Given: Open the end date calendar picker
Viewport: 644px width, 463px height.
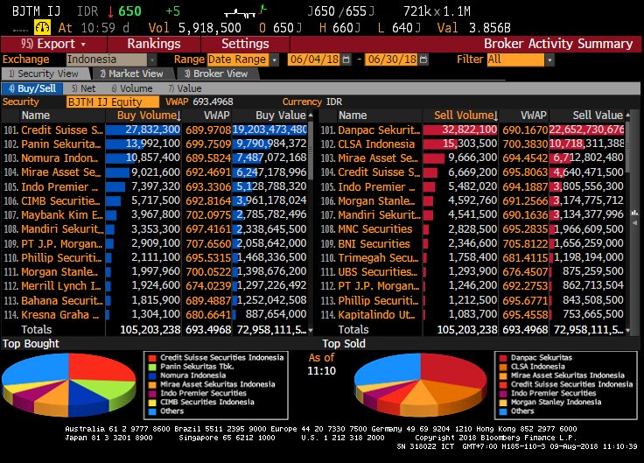Looking at the screenshot, I should [x=423, y=60].
